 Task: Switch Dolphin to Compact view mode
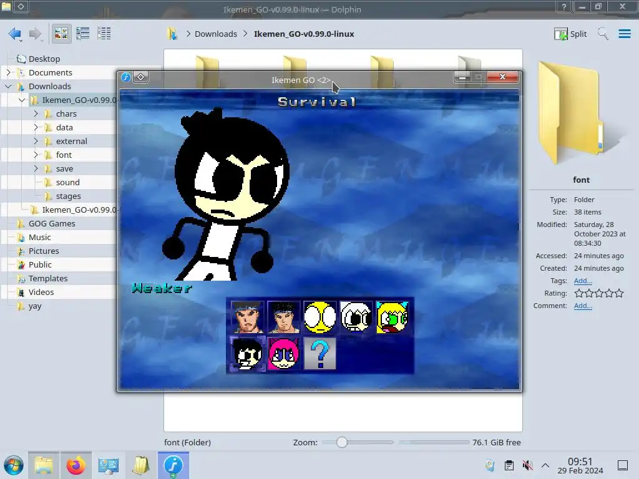click(x=83, y=34)
